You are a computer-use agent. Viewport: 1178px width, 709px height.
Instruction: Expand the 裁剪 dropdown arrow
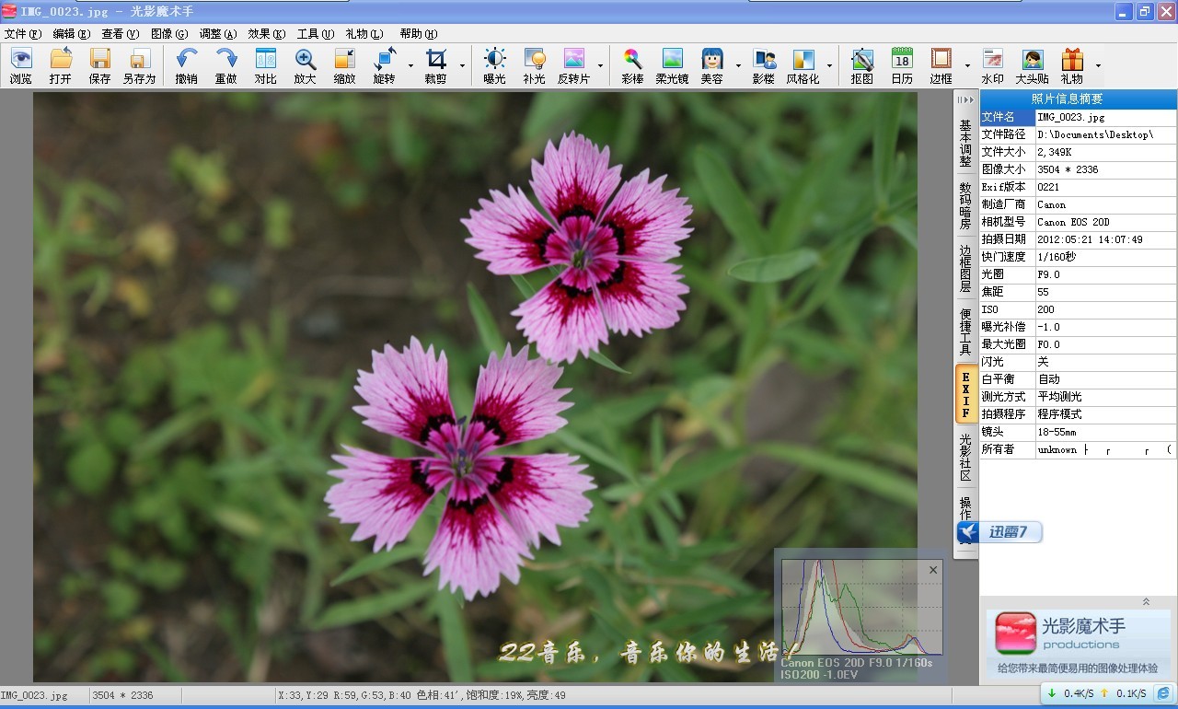(462, 66)
